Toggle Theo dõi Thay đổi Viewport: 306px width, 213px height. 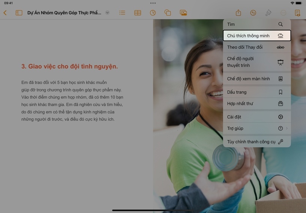click(x=257, y=47)
